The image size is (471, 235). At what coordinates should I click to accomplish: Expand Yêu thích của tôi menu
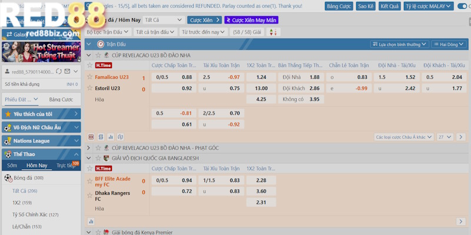pos(41,114)
